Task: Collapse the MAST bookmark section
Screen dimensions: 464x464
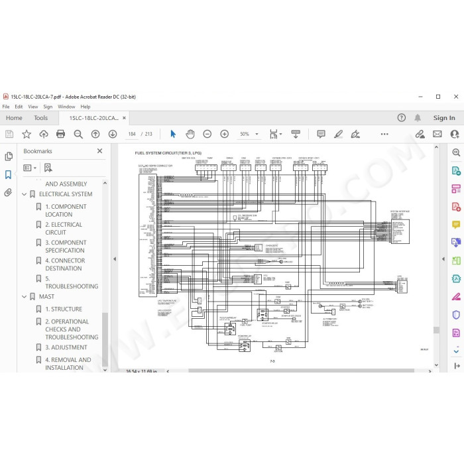Action: tap(25, 296)
